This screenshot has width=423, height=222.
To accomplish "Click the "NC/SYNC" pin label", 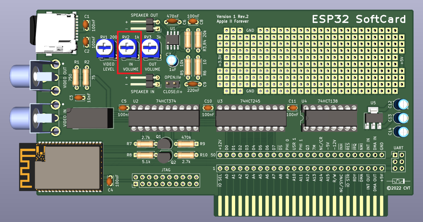I will click(341, 183).
